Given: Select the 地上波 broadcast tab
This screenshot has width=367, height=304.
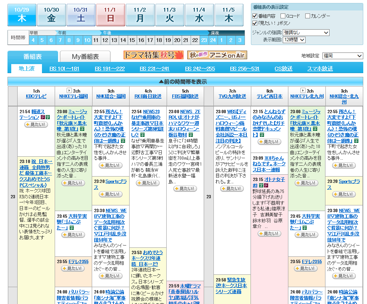Looking at the screenshot, I should [x=27, y=68].
